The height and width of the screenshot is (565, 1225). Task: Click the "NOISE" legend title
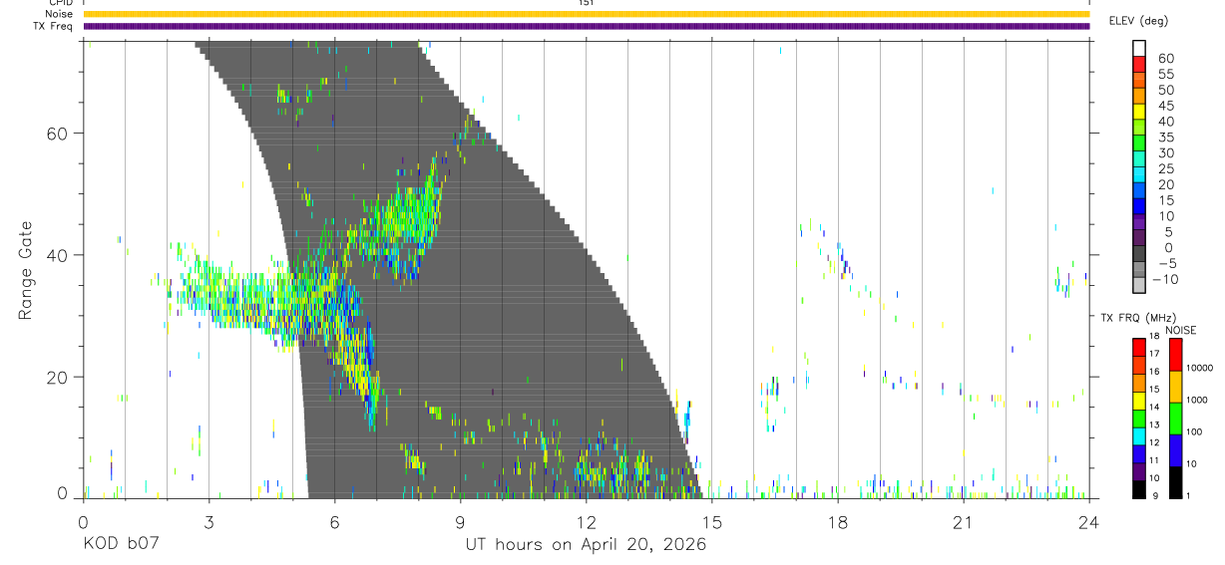[1180, 331]
